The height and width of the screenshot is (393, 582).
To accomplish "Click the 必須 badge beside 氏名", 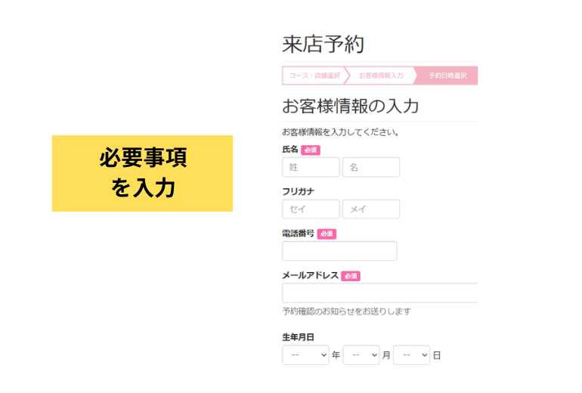I will pyautogui.click(x=311, y=150).
